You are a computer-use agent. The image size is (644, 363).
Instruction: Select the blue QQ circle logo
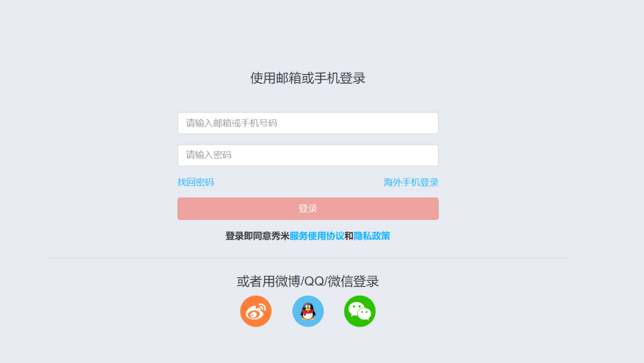[x=308, y=311]
